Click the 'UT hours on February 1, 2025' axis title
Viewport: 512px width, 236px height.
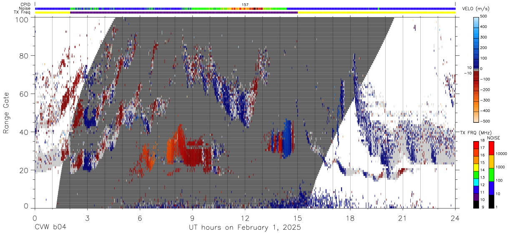(245, 227)
